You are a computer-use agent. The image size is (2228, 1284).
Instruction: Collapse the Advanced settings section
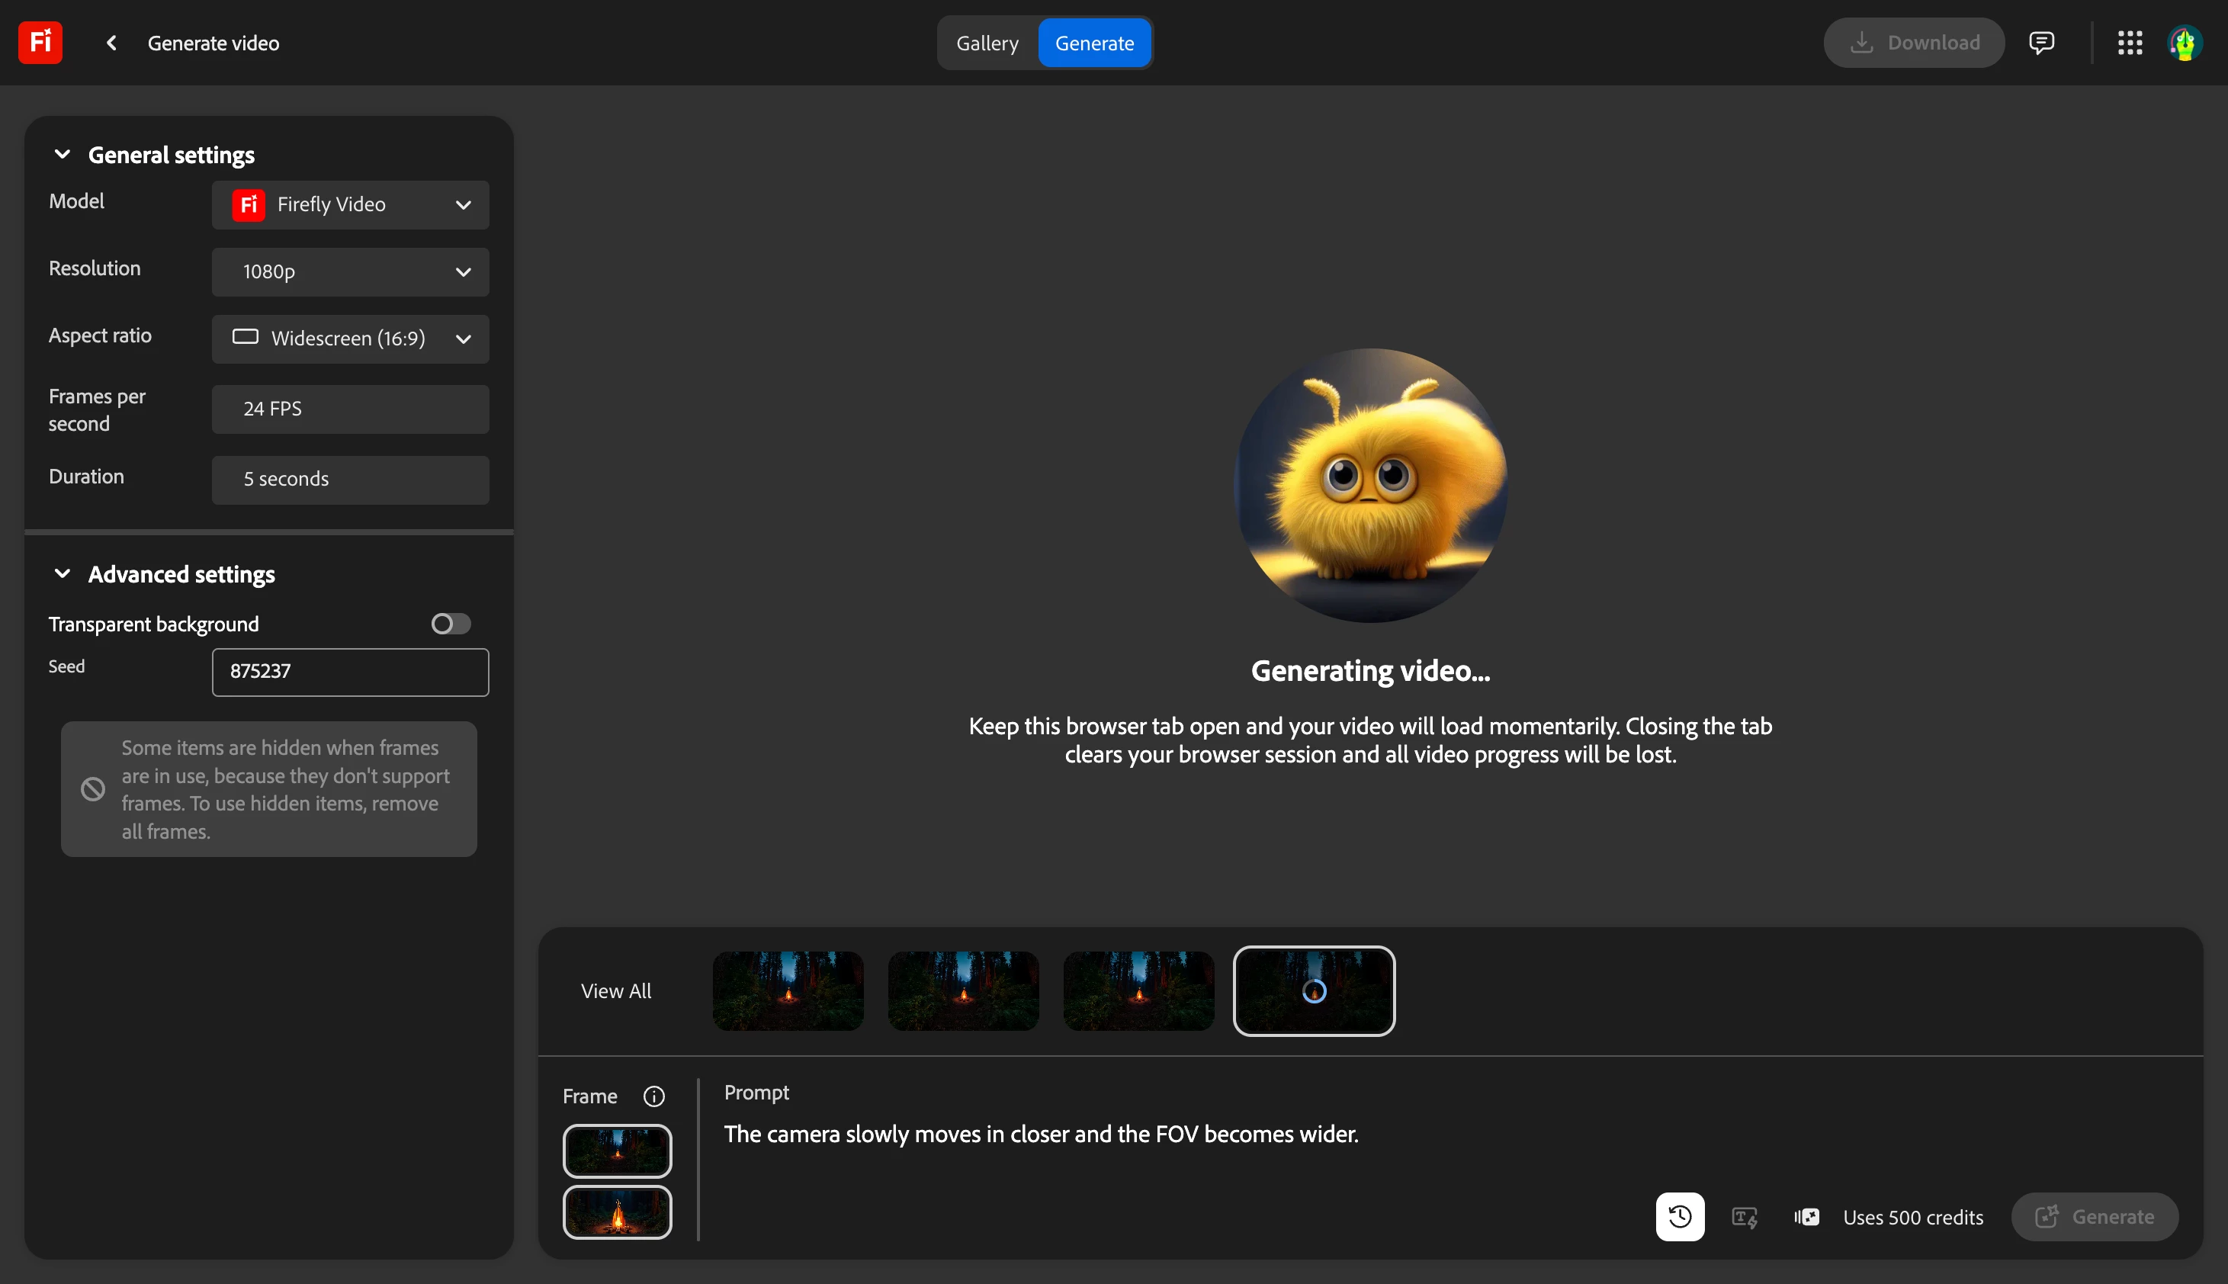(x=63, y=574)
